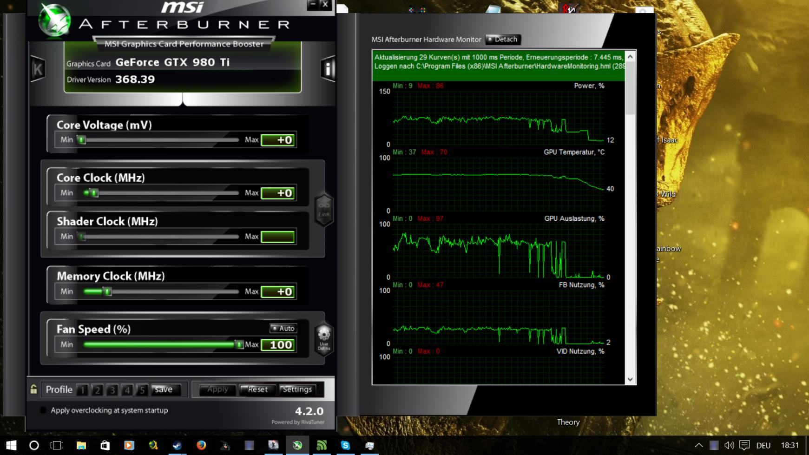Close the Afterburner window
This screenshot has width=809, height=455.
[x=325, y=5]
